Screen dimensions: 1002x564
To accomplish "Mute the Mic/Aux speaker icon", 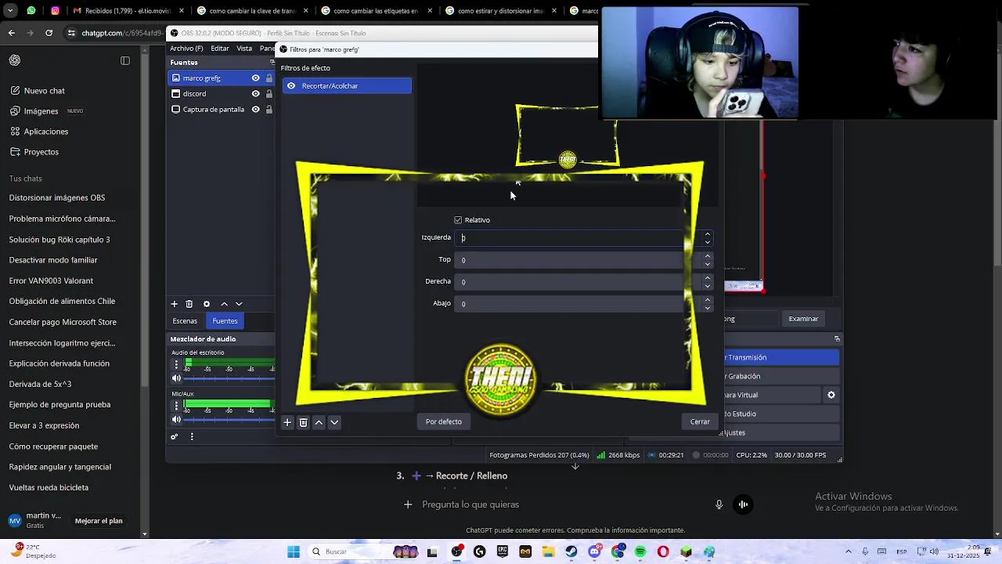I will click(176, 420).
